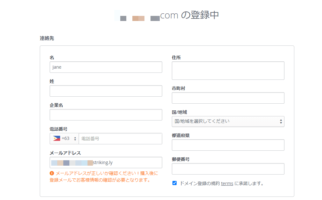Viewport: 322px width, 200px height.
Task: Click the メールアドレス label
Action: pos(65,153)
